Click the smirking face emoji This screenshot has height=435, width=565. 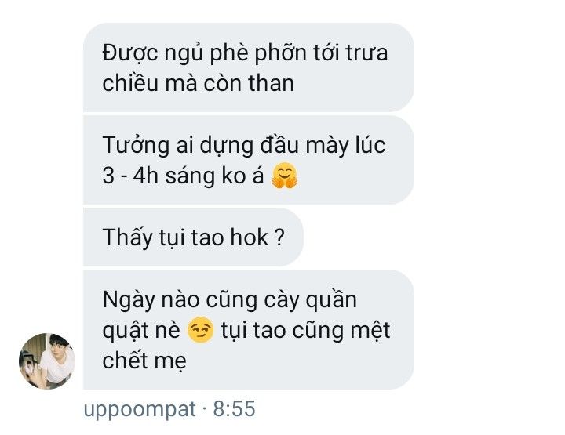[201, 329]
